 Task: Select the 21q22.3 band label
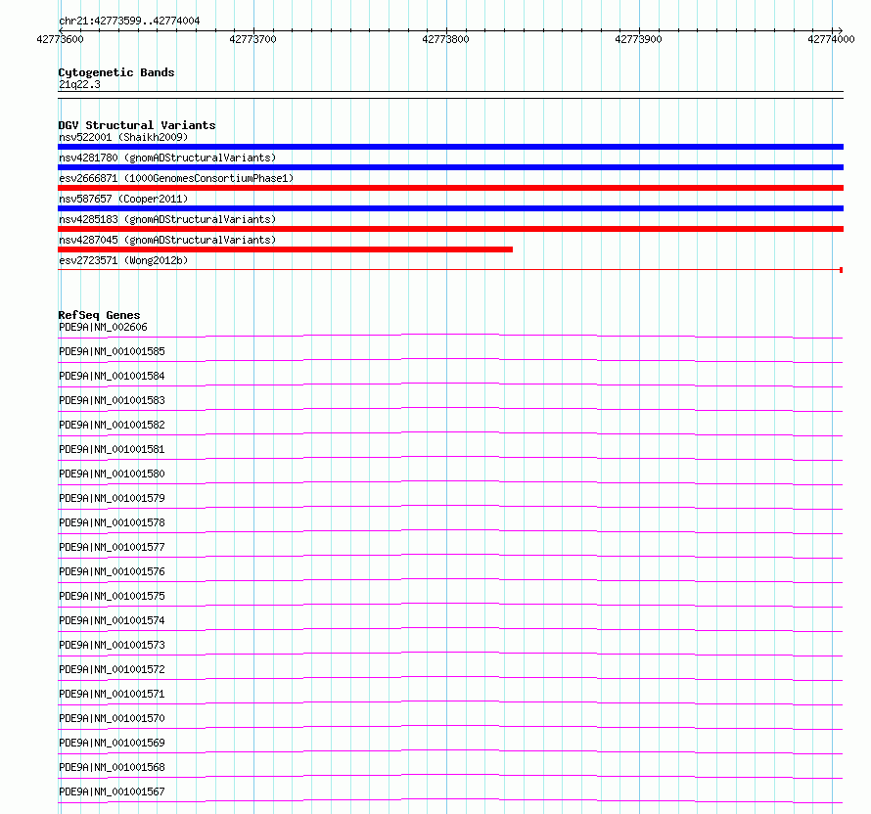point(79,84)
